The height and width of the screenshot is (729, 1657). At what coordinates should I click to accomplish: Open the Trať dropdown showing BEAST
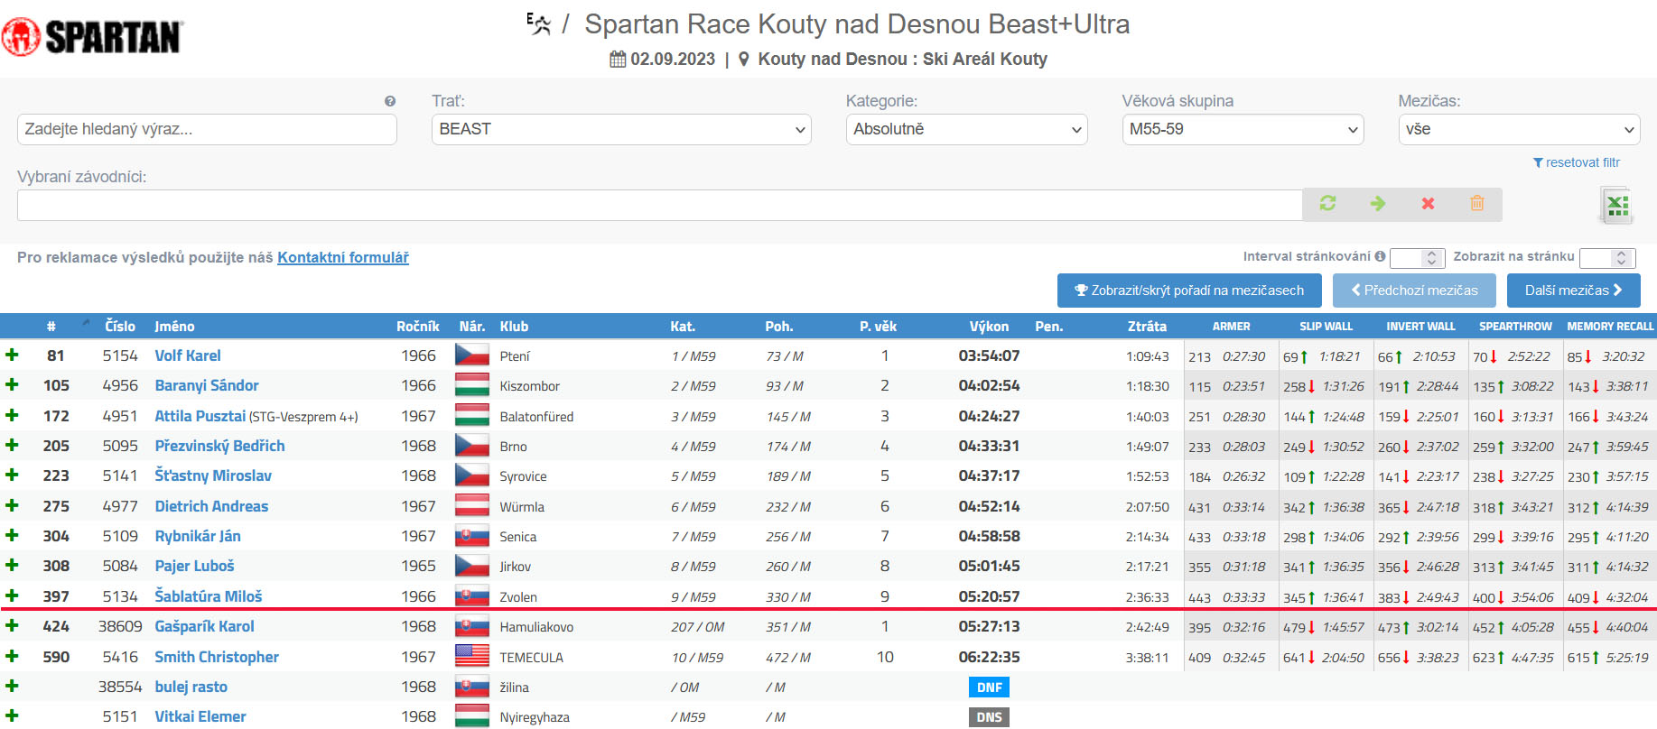[621, 129]
